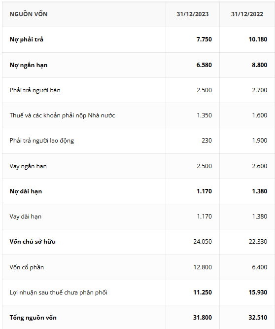This screenshot has height=329, width=275.
Task: Click the 10.180 value cell
Action: click(x=258, y=39)
